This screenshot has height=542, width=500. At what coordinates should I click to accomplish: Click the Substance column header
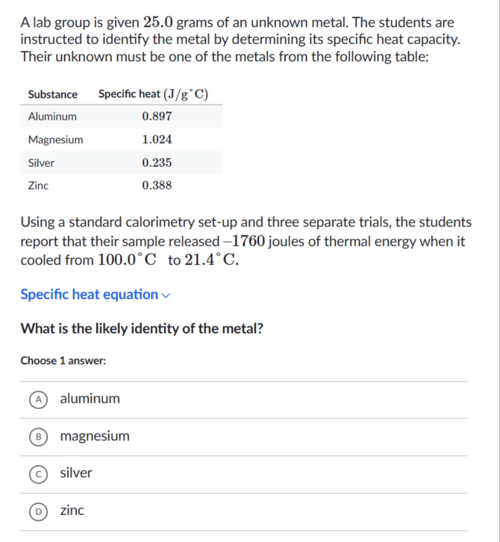[53, 95]
